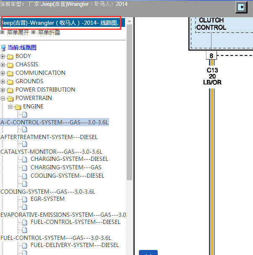The height and width of the screenshot is (255, 253).
Task: Open EGR-SYSTEM diagram
Action: pos(47,199)
